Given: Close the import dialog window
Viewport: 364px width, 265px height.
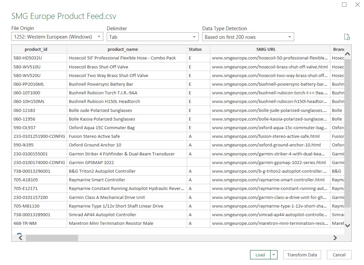Looking at the screenshot, I should 357,4.
